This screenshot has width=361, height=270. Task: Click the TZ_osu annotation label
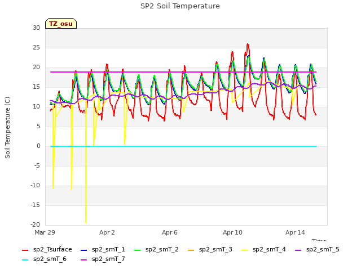coord(61,24)
